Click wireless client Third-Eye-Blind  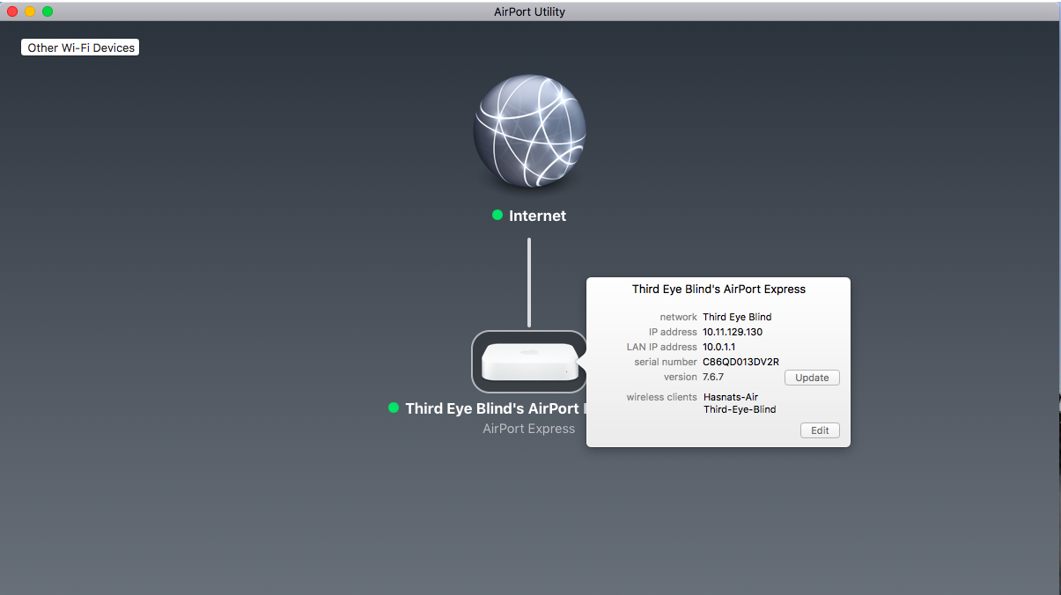pyautogui.click(x=740, y=409)
